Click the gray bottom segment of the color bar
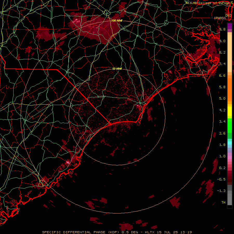Screen dimensions: 234x234 [230, 199]
